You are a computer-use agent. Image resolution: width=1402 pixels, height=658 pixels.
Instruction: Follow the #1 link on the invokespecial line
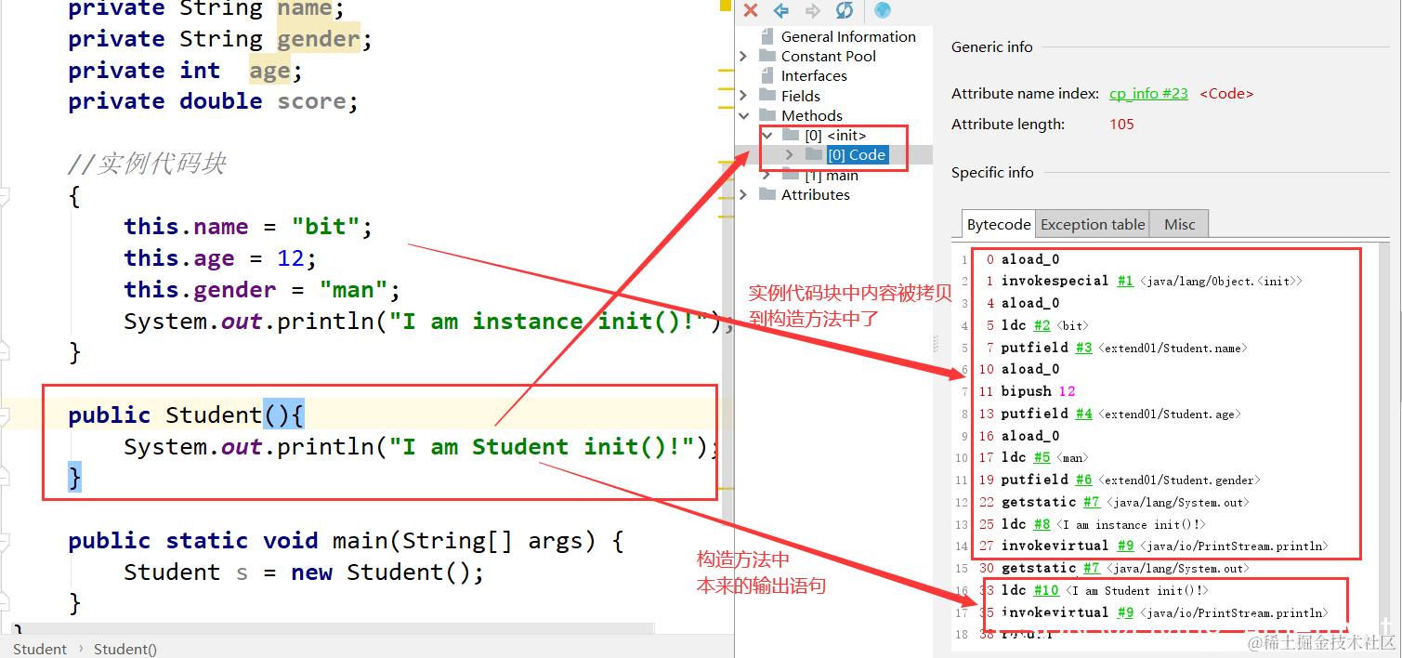pos(1125,281)
